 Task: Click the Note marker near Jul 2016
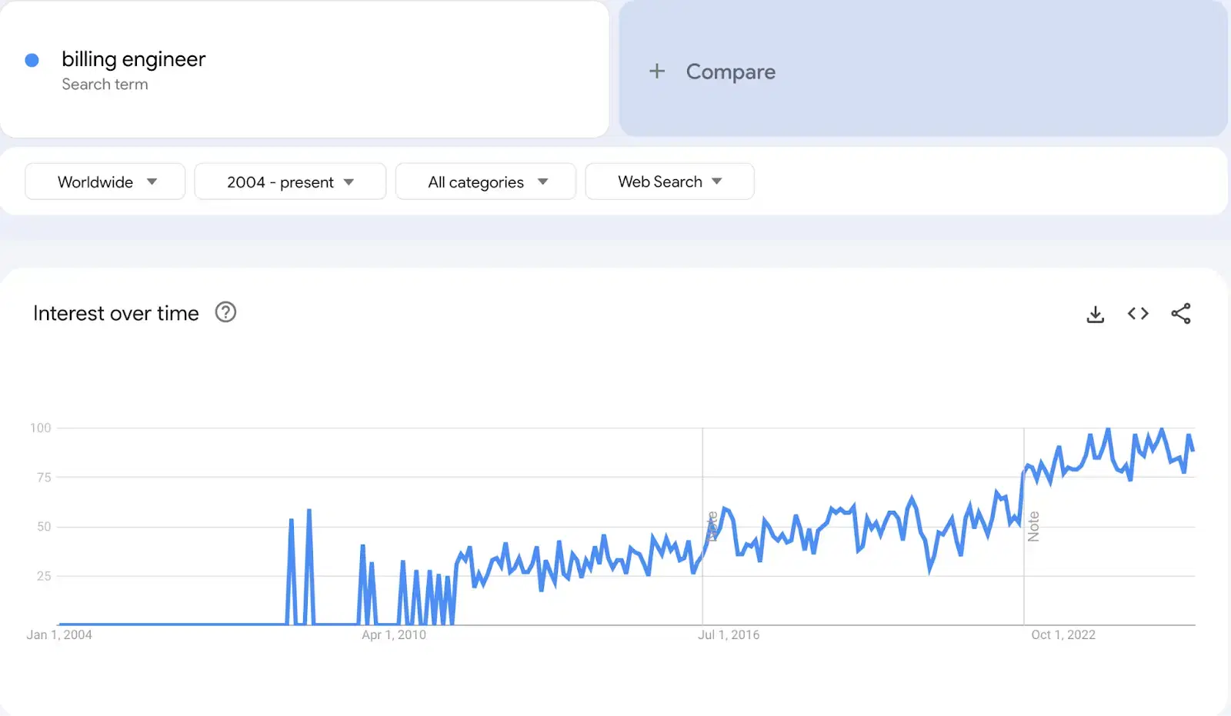click(x=712, y=526)
